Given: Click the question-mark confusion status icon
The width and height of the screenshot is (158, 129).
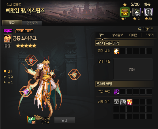Looking at the screenshot, I should pyautogui.click(x=130, y=102).
